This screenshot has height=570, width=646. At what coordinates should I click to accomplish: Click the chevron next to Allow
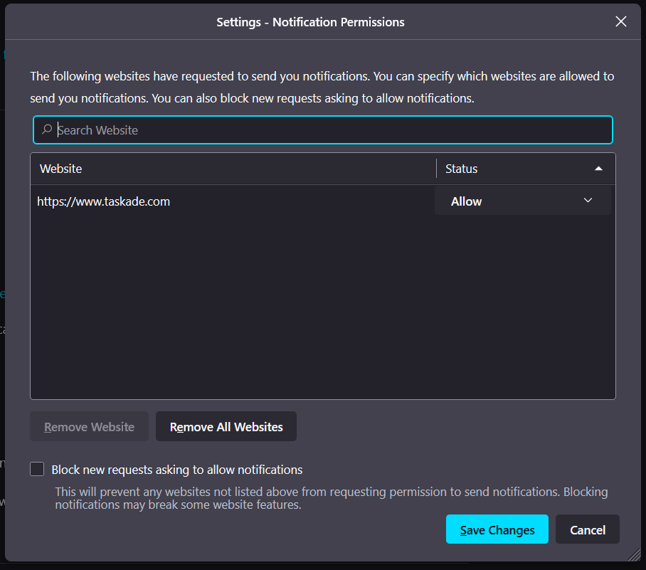(588, 201)
